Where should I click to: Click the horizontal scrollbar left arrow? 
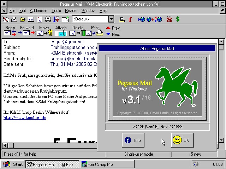coord(5,145)
